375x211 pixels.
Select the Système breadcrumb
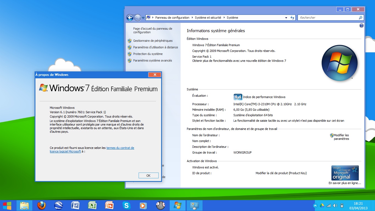pos(232,18)
